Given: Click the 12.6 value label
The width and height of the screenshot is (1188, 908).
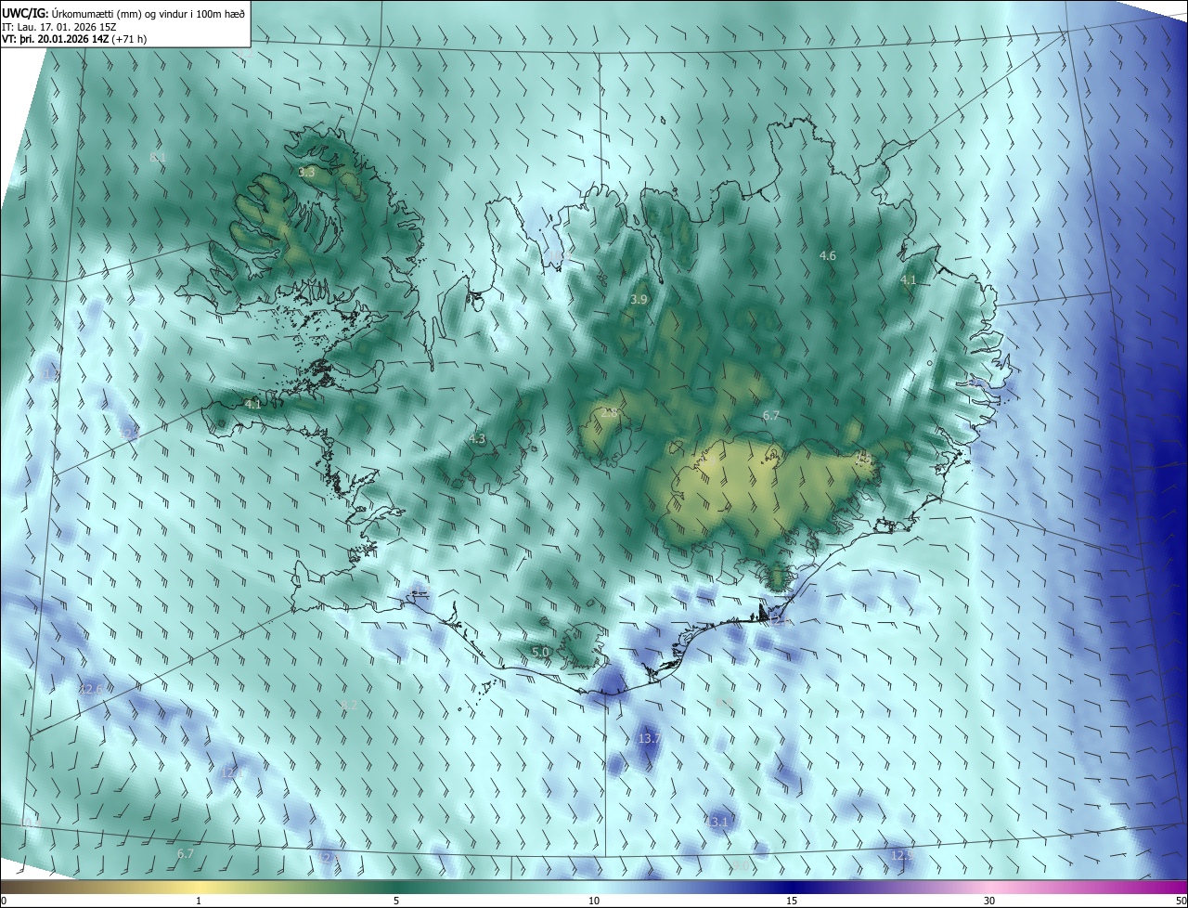Looking at the screenshot, I should click(x=90, y=689).
